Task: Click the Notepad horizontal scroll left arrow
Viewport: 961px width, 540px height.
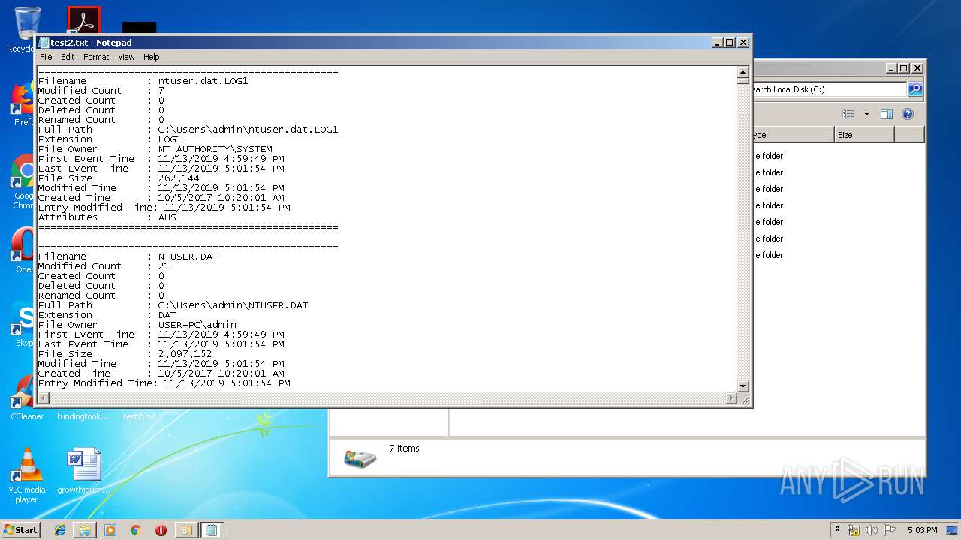Action: 44,398
